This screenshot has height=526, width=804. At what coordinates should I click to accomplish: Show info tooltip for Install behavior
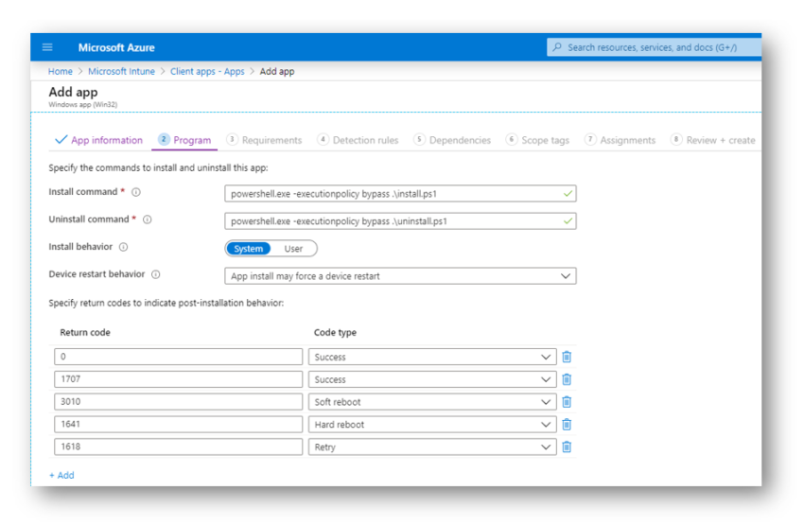point(124,247)
